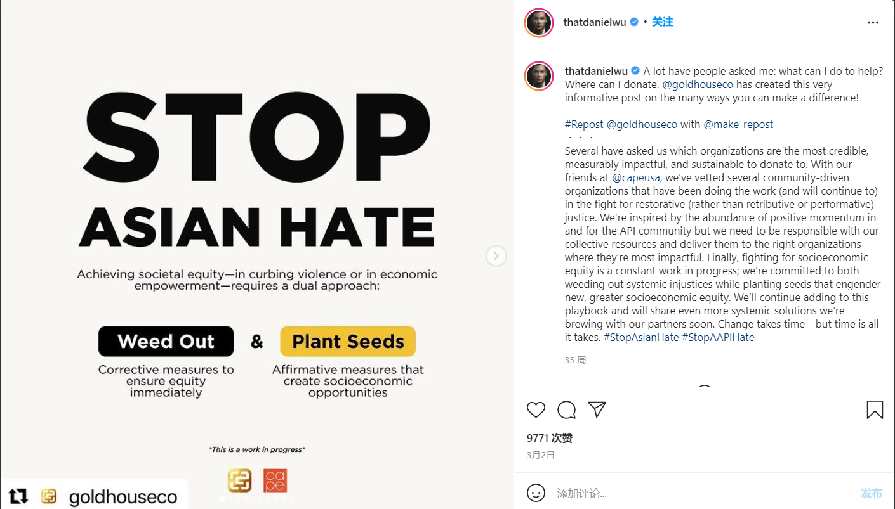Image resolution: width=895 pixels, height=509 pixels.
Task: Save post using bookmark icon
Action: tap(875, 410)
